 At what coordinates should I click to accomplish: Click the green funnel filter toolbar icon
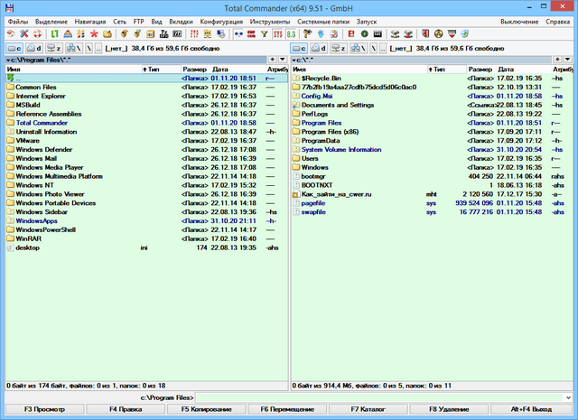coord(263,33)
